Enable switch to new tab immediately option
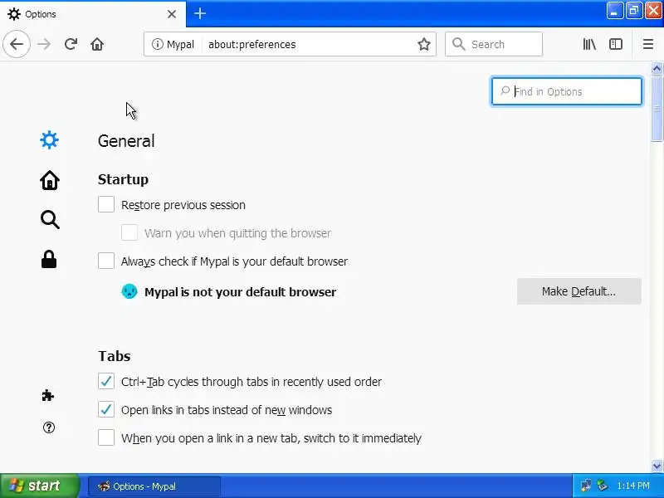 tap(106, 437)
